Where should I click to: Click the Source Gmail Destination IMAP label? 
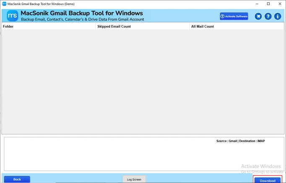point(241,141)
